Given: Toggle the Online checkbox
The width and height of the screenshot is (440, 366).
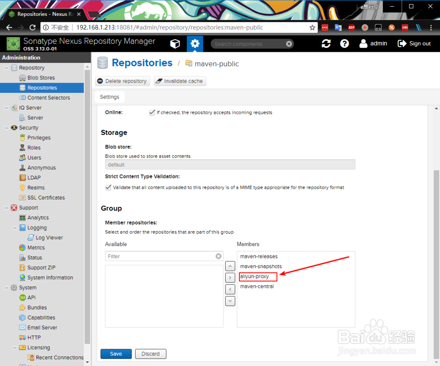Looking at the screenshot, I should pyautogui.click(x=152, y=112).
